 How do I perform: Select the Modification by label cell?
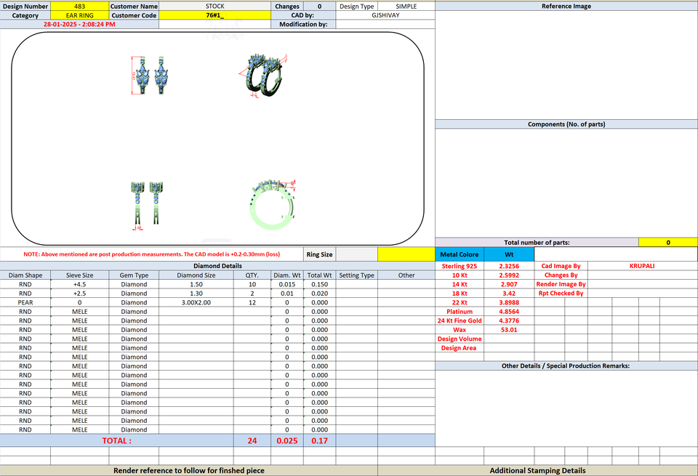[x=303, y=25]
